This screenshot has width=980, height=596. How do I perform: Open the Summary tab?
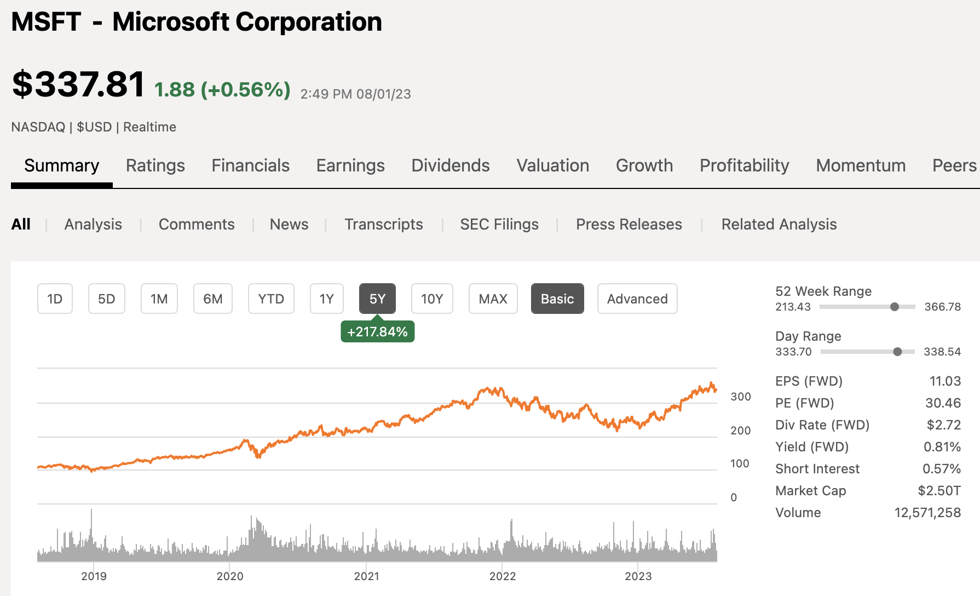coord(62,165)
